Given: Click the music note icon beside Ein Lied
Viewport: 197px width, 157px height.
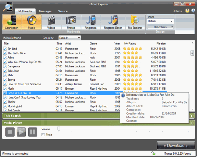Looking at the screenshot, I should (5, 49).
